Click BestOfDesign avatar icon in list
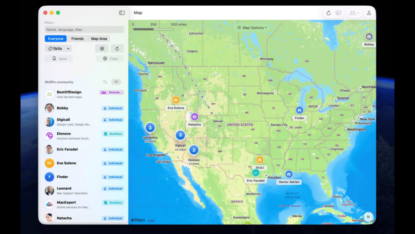Viewport: 415px width, 234px height. pyautogui.click(x=49, y=94)
